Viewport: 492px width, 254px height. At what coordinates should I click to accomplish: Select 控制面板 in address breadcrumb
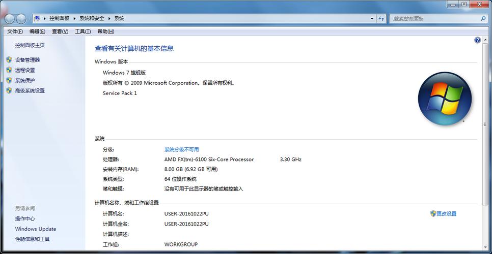[x=59, y=18]
